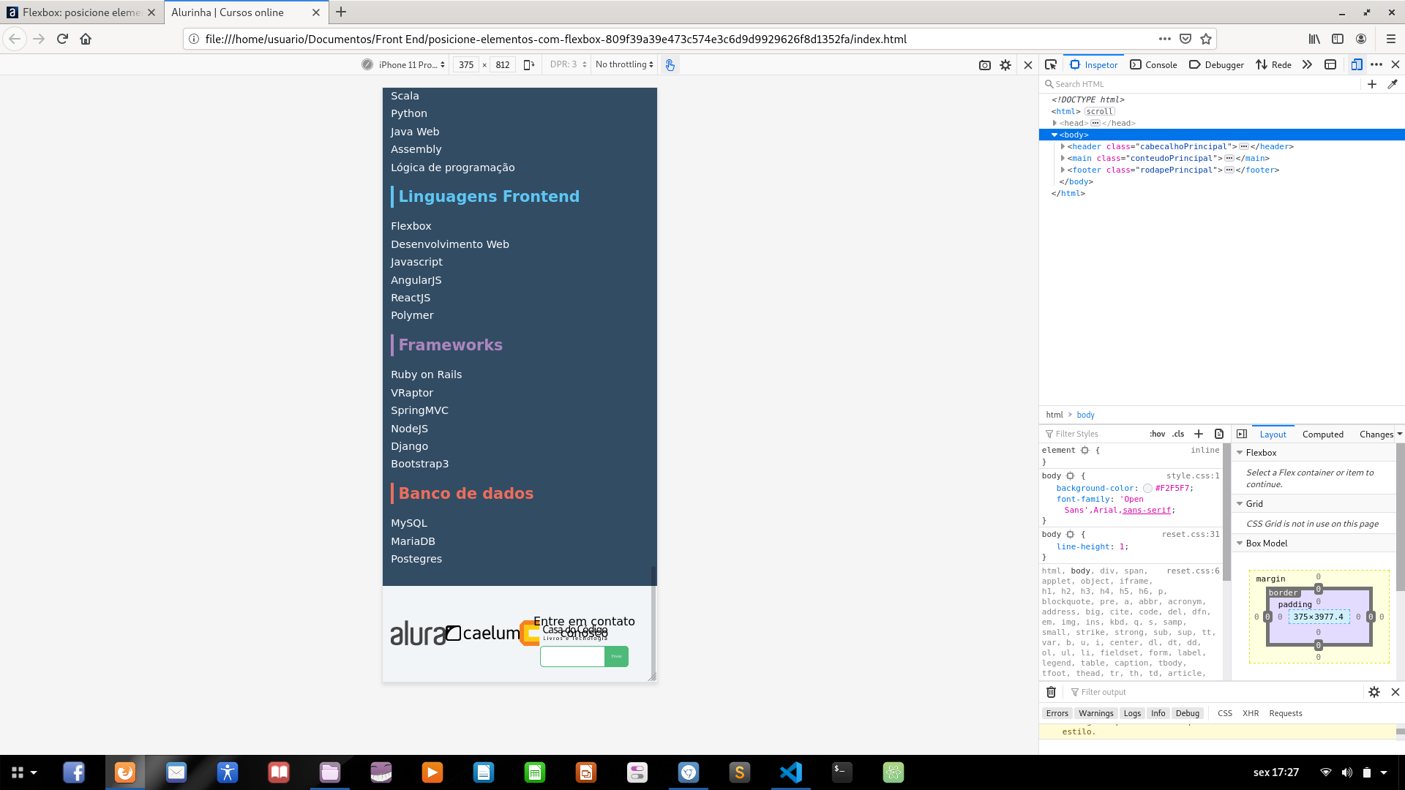Click the Changes panel tab
The image size is (1405, 790).
(x=1371, y=434)
